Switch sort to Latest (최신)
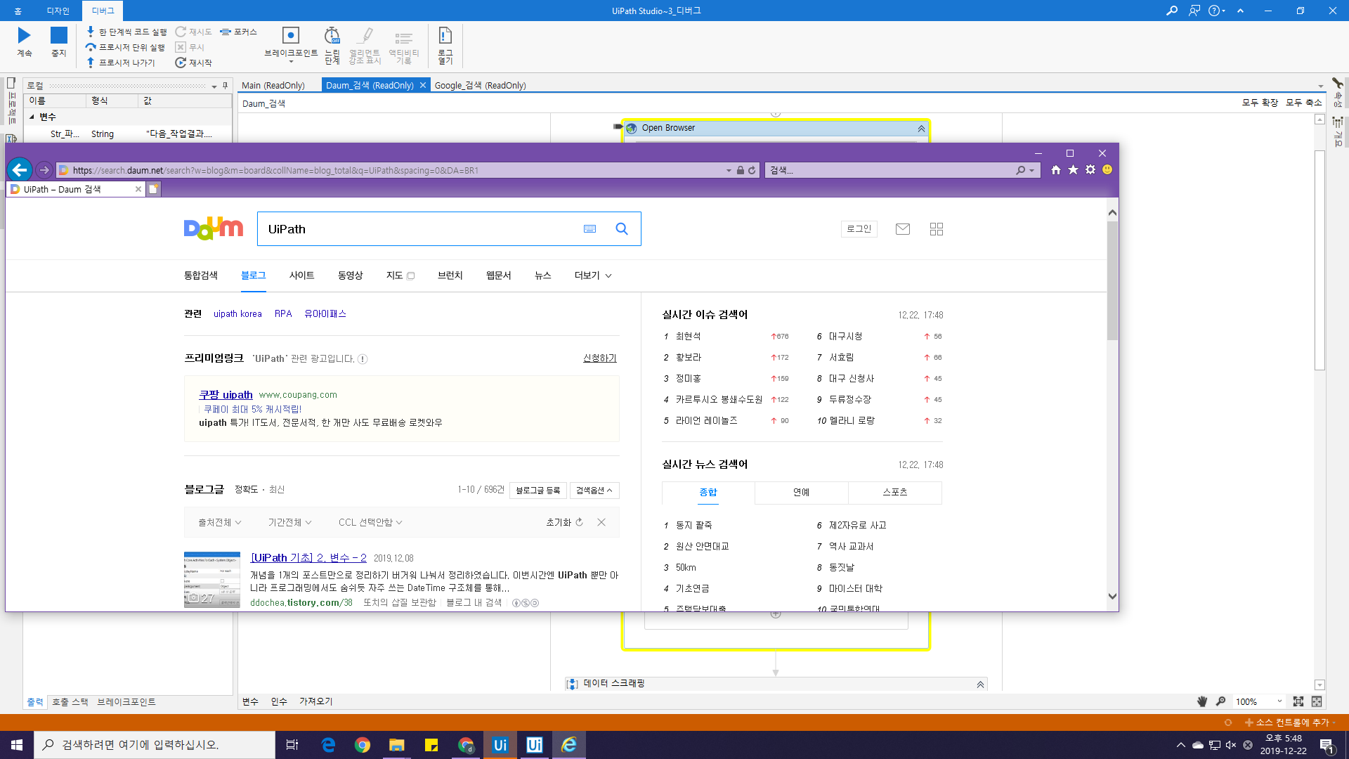 coord(277,490)
